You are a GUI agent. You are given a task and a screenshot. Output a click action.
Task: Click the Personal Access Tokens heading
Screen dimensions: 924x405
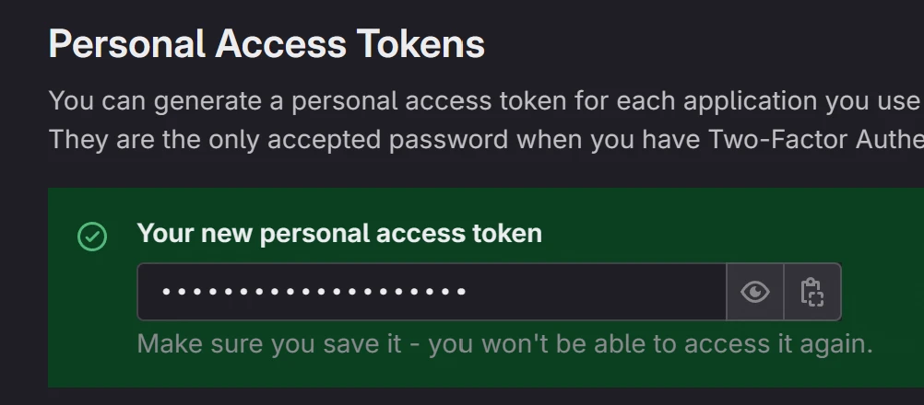pos(267,44)
